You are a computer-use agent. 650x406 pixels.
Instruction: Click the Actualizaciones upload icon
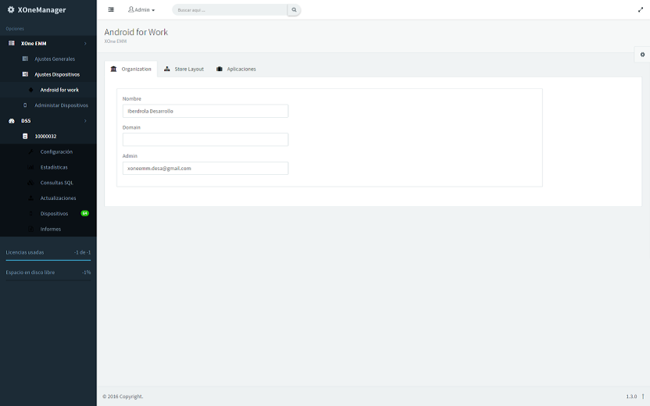coord(30,198)
